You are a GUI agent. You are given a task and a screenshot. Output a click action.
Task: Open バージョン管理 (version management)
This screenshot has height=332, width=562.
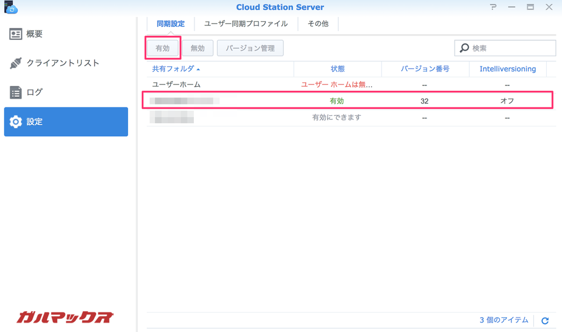click(x=250, y=48)
